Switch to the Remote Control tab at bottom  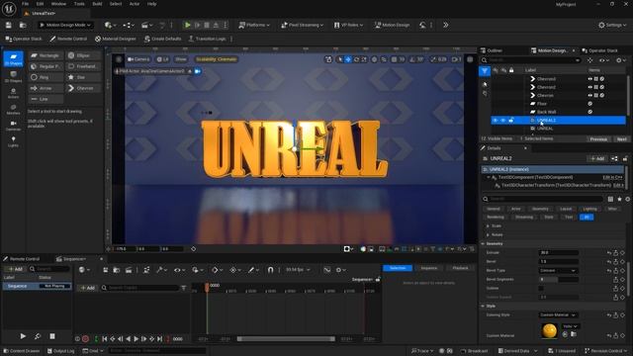click(x=22, y=259)
